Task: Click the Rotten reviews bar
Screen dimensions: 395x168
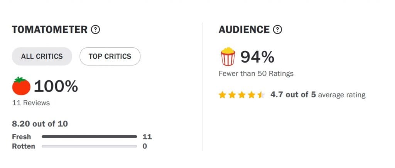Action: click(89, 146)
